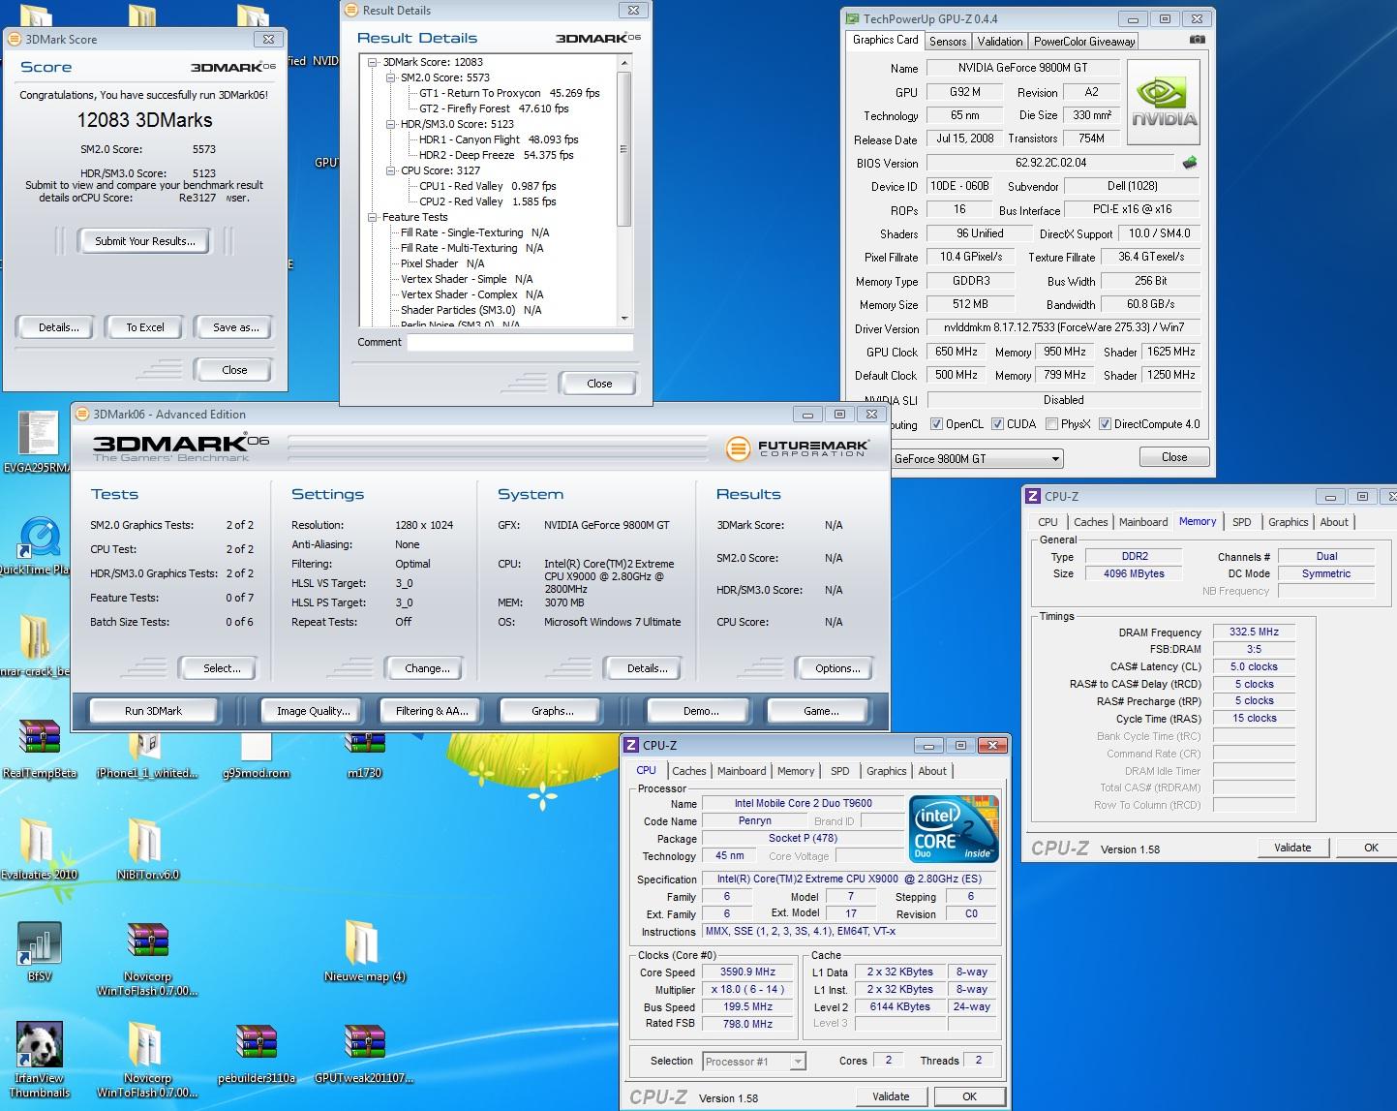The width and height of the screenshot is (1397, 1111).
Task: Toggle the PhysX checkbox in GPU-Z
Action: [1052, 424]
